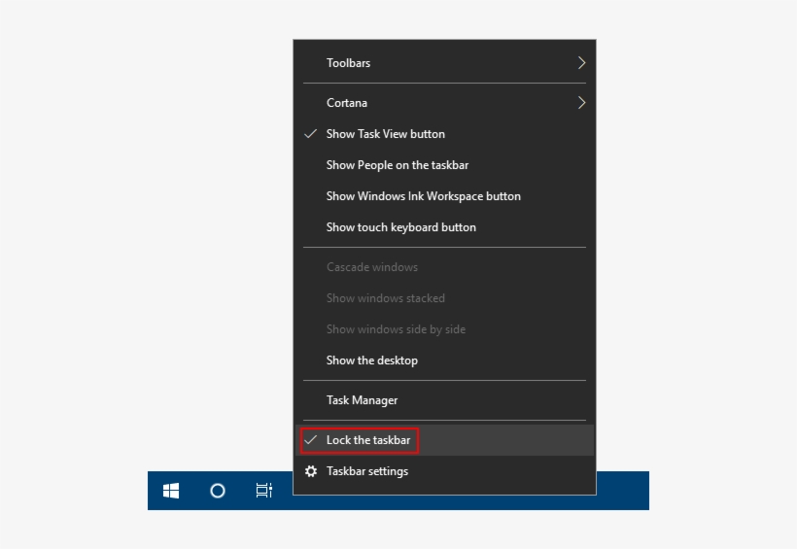Open the Windows Start menu
The width and height of the screenshot is (797, 549).
[x=171, y=491]
